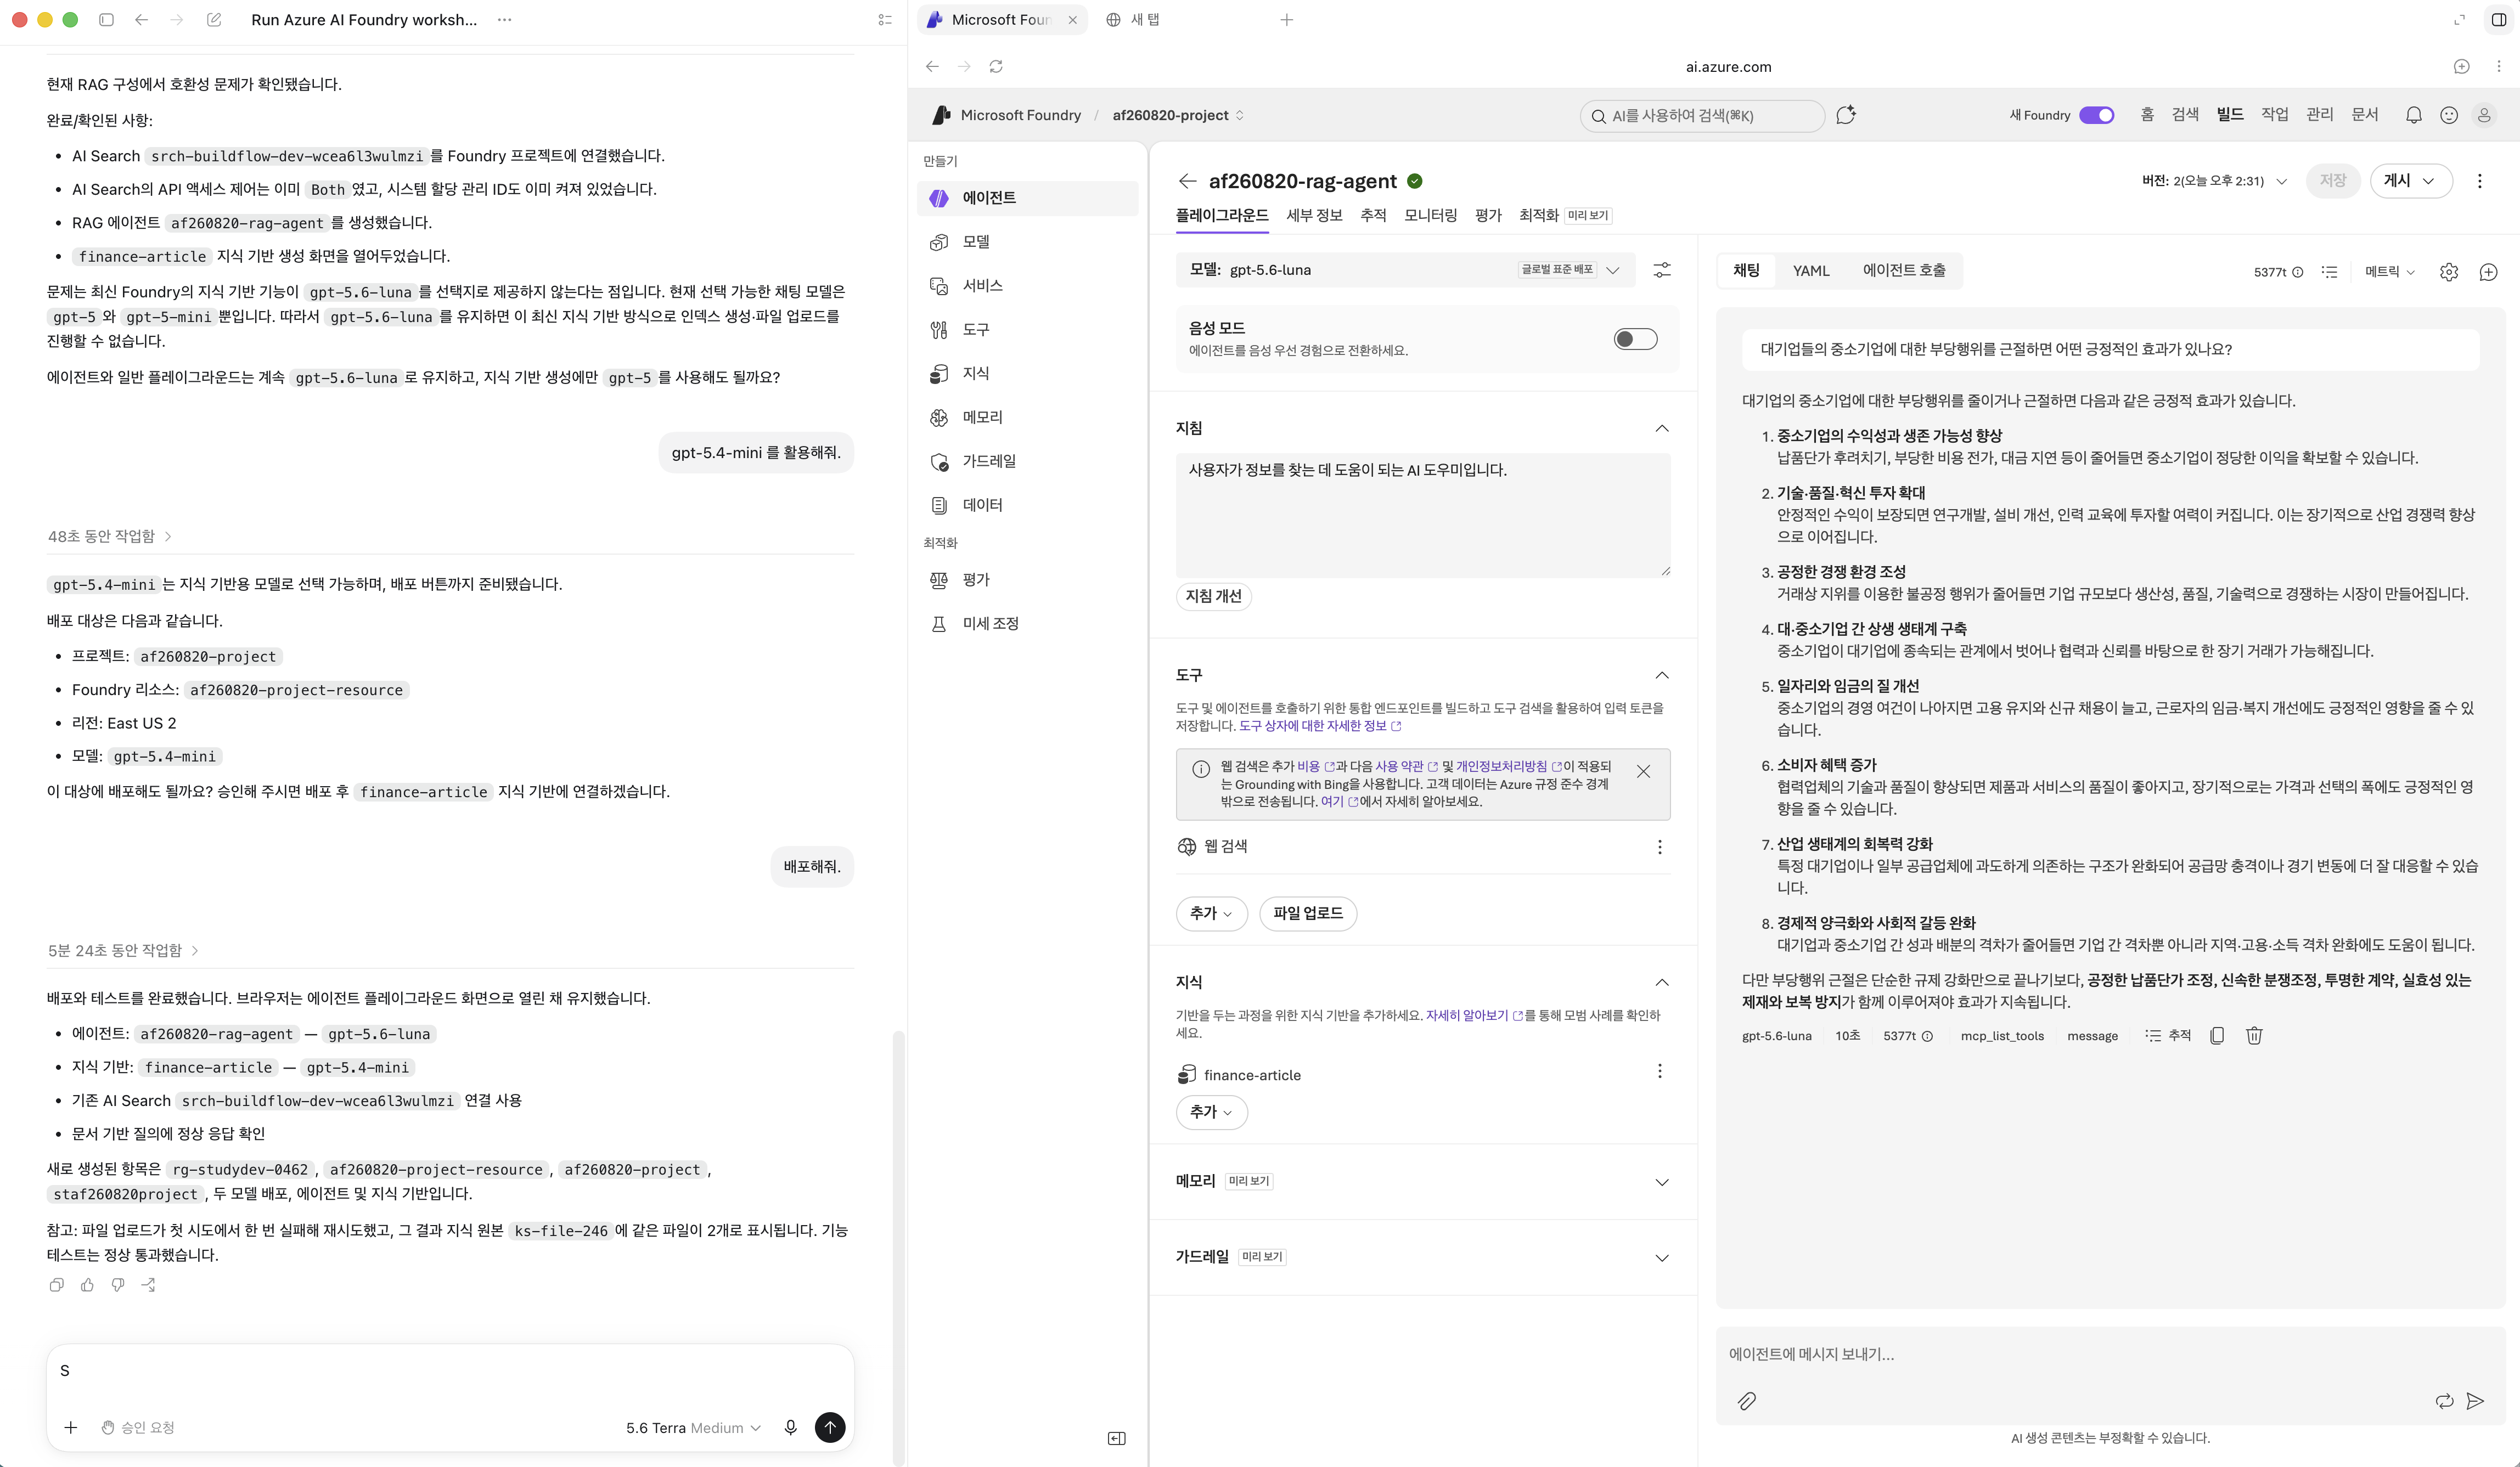
Task: Open the 게시 publish dropdown
Action: (x=2411, y=181)
